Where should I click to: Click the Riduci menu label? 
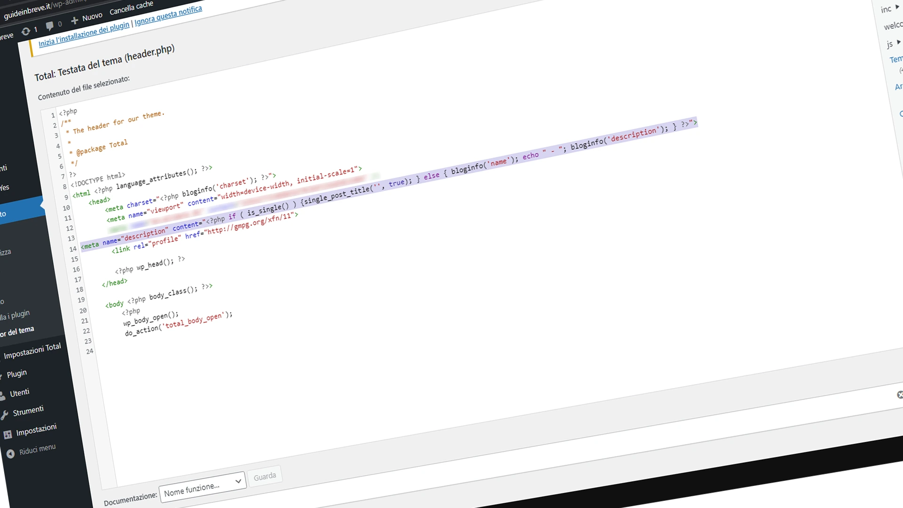(x=37, y=450)
